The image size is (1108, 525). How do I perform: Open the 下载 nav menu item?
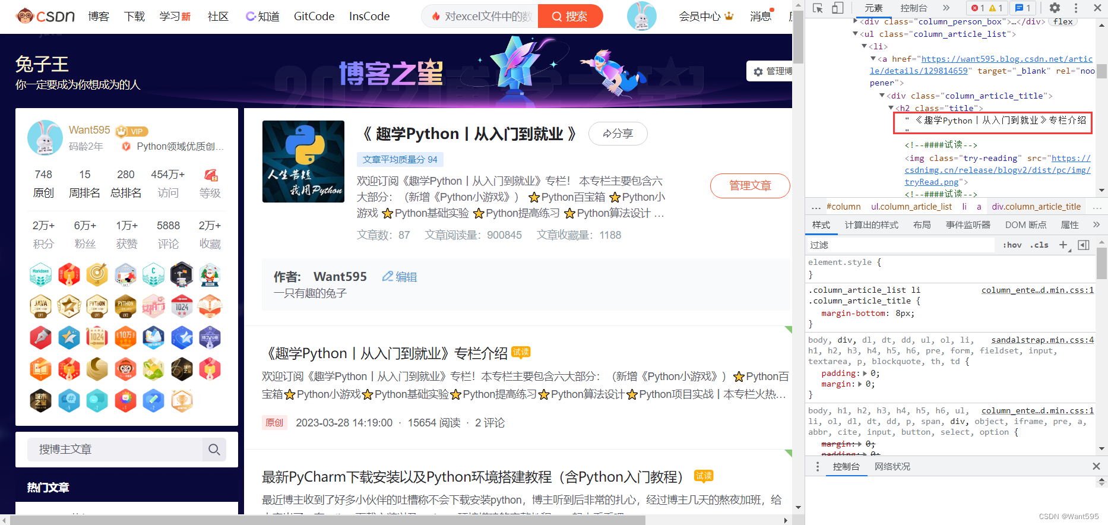coord(135,16)
